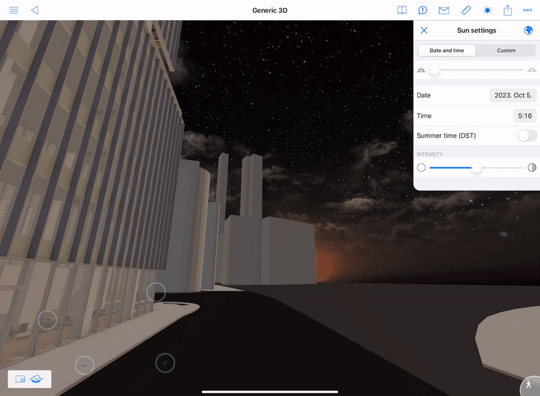Open the time picker showing 5:16
The height and width of the screenshot is (396, 540).
coord(524,116)
